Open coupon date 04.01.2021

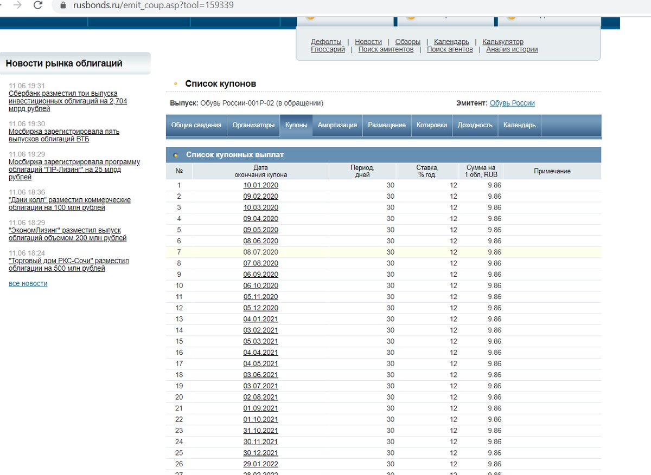pyautogui.click(x=260, y=319)
